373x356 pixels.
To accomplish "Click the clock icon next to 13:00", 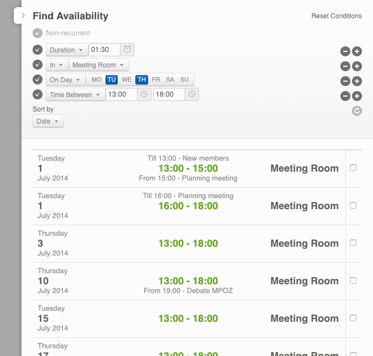I will tap(144, 94).
